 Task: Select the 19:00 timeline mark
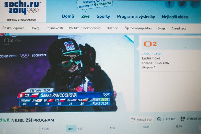tap(179, 127)
